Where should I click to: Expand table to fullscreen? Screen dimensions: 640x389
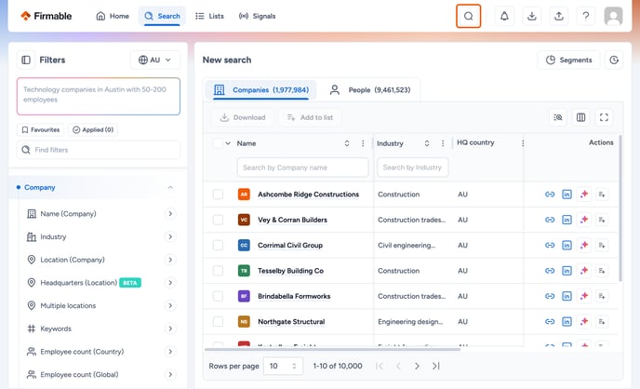(604, 117)
